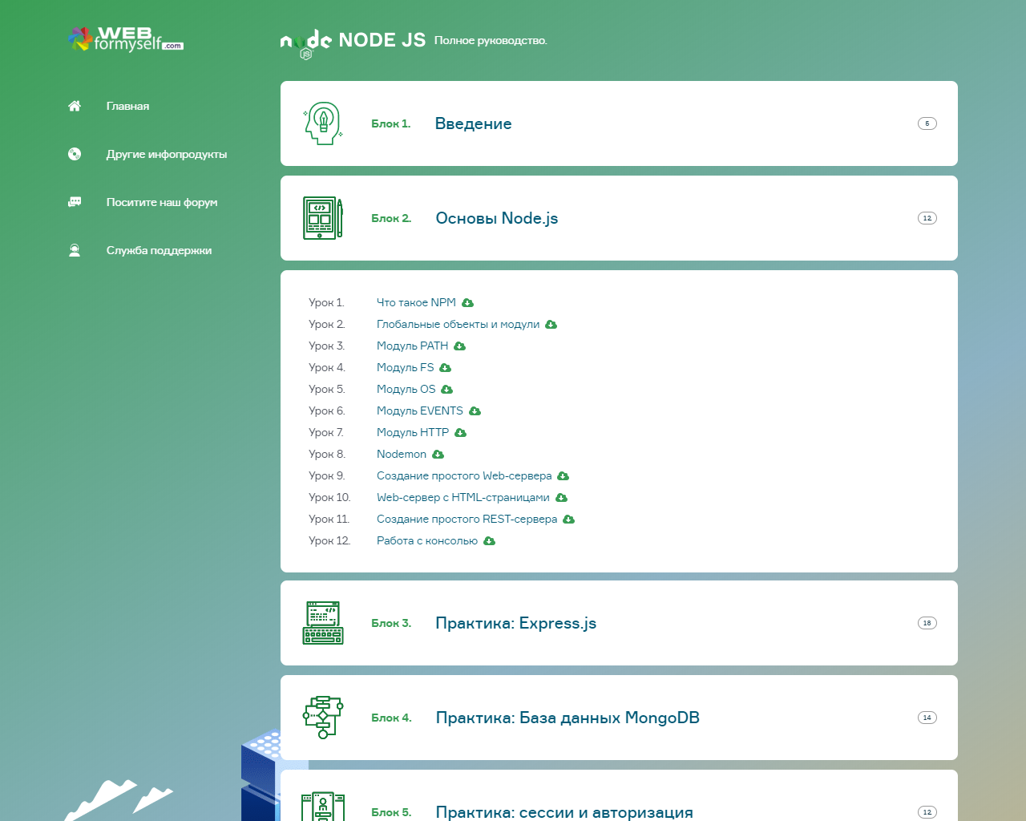The height and width of the screenshot is (821, 1026).
Task: Open Посетите наш форум menu item
Action: click(162, 202)
